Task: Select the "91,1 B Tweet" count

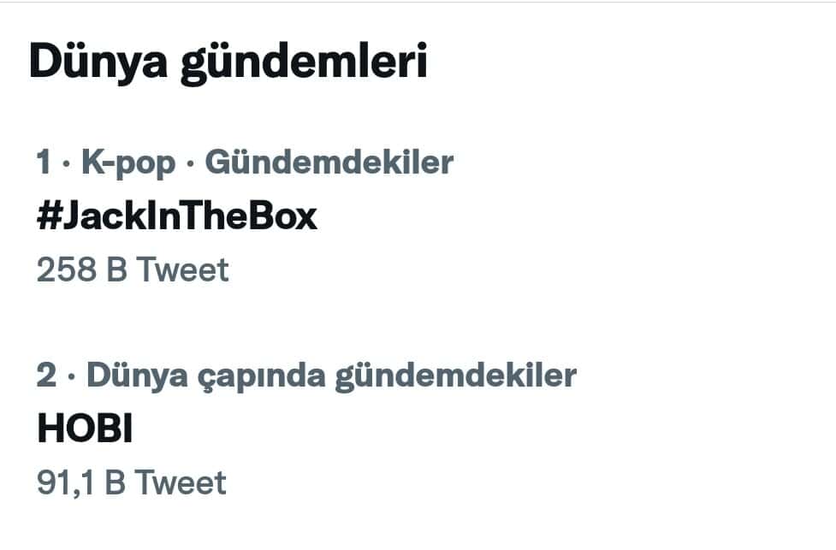Action: point(131,482)
